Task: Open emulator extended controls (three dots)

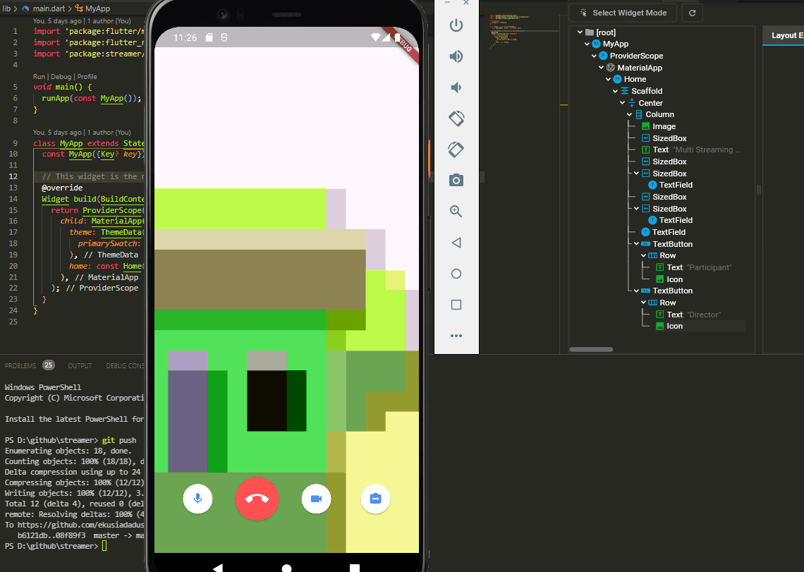Action: [x=456, y=336]
